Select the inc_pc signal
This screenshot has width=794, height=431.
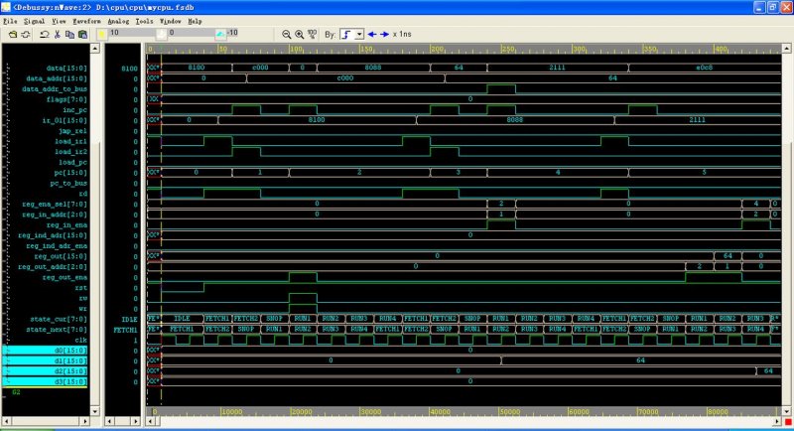click(x=75, y=110)
